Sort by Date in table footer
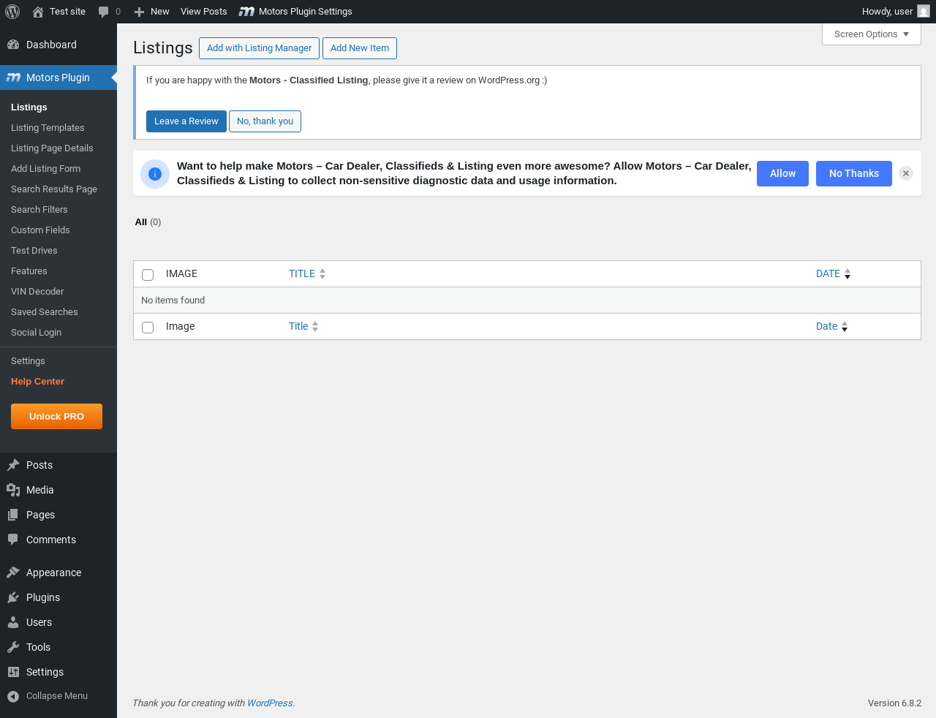 pyautogui.click(x=832, y=326)
